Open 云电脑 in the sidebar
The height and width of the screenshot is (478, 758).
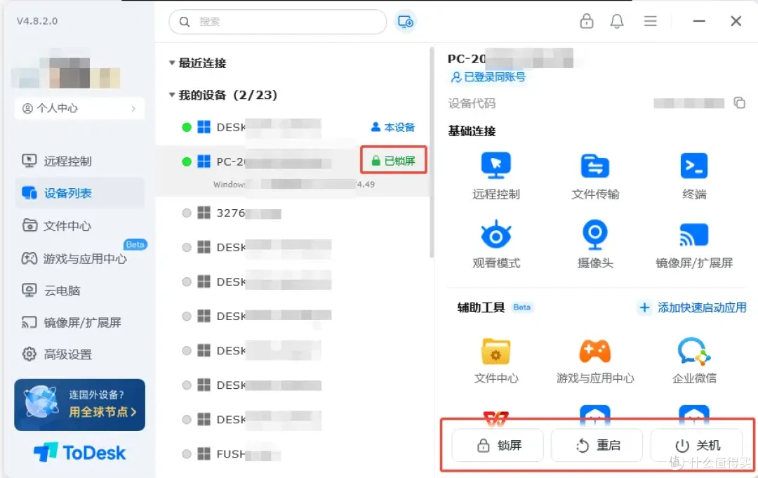tap(80, 291)
